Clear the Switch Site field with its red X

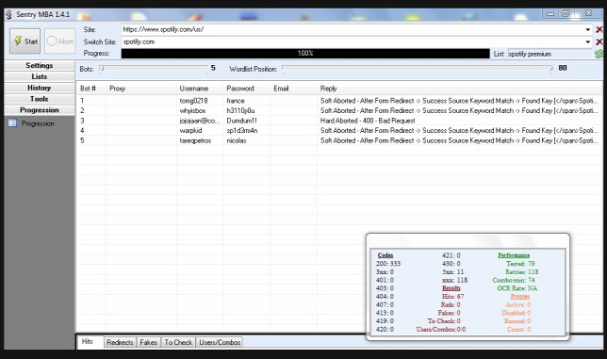tap(599, 41)
